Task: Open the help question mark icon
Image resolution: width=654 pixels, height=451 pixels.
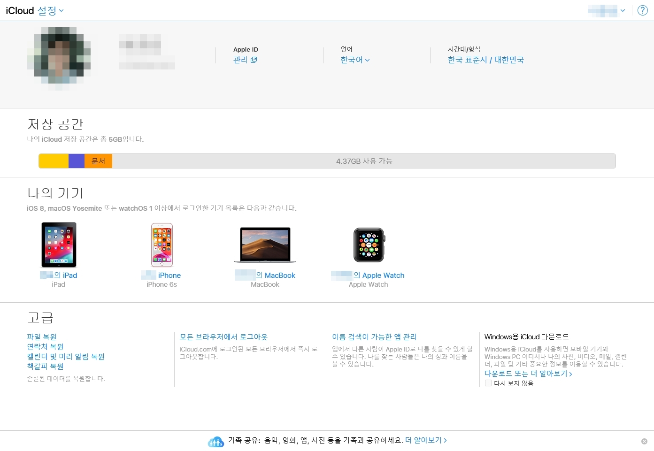Action: click(643, 10)
